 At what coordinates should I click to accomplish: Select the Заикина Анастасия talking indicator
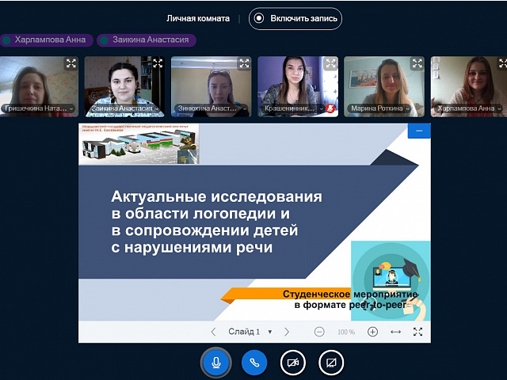coord(145,40)
